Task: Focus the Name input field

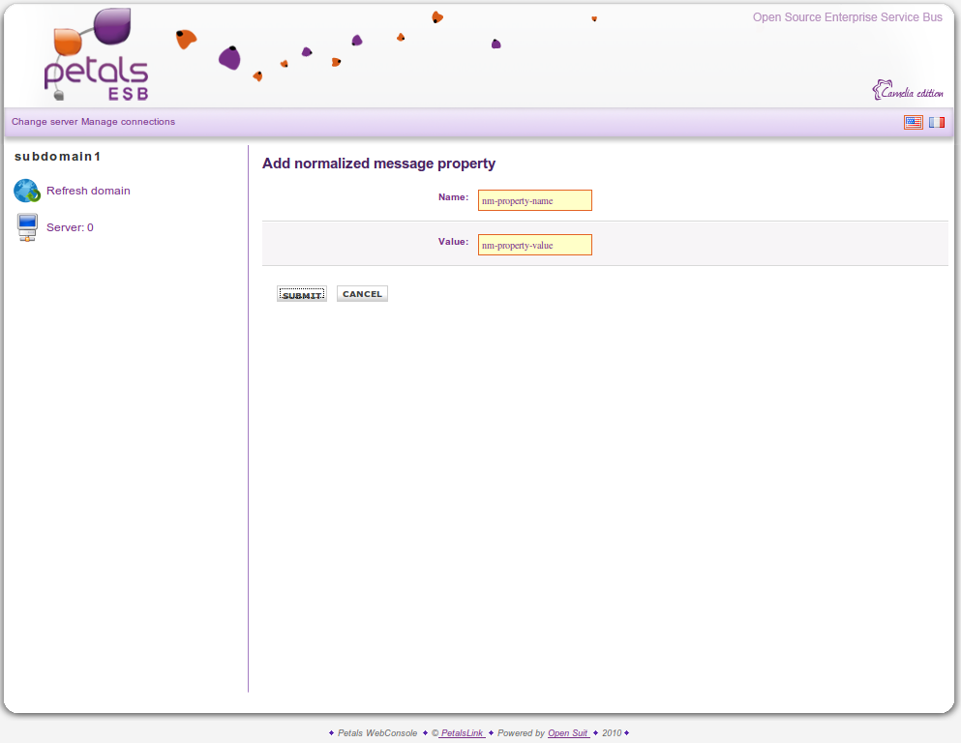Action: 534,200
